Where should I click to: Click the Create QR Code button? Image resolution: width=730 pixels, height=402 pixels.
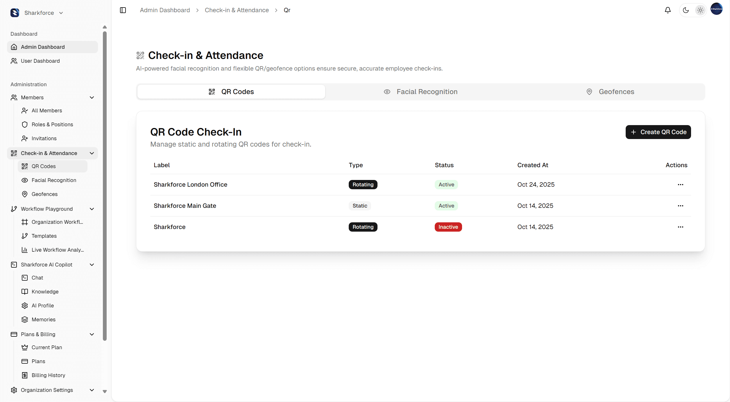pos(658,132)
